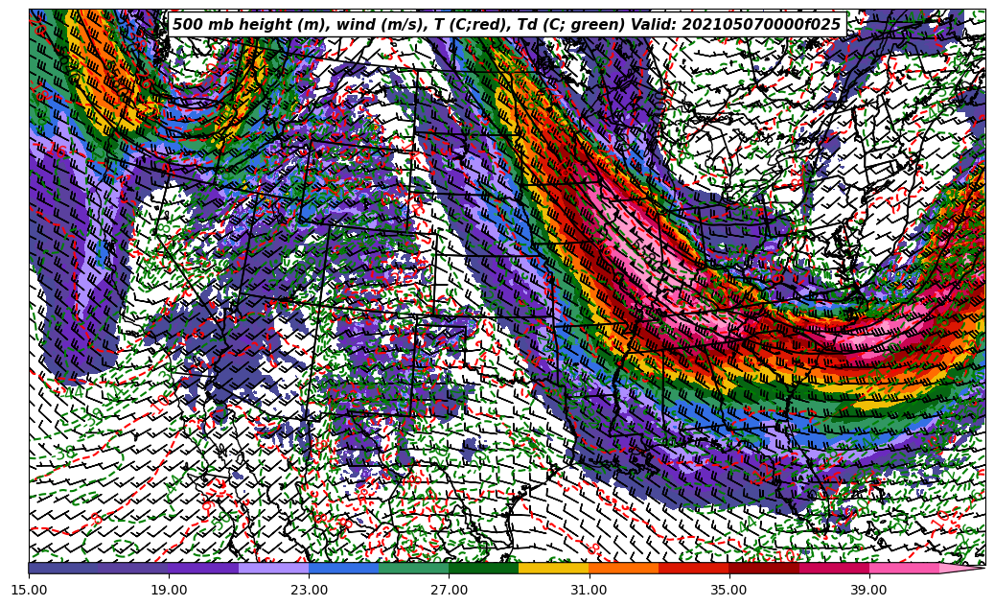Pick the light lavender colorbar segment
The width and height of the screenshot is (994, 606).
click(x=273, y=568)
